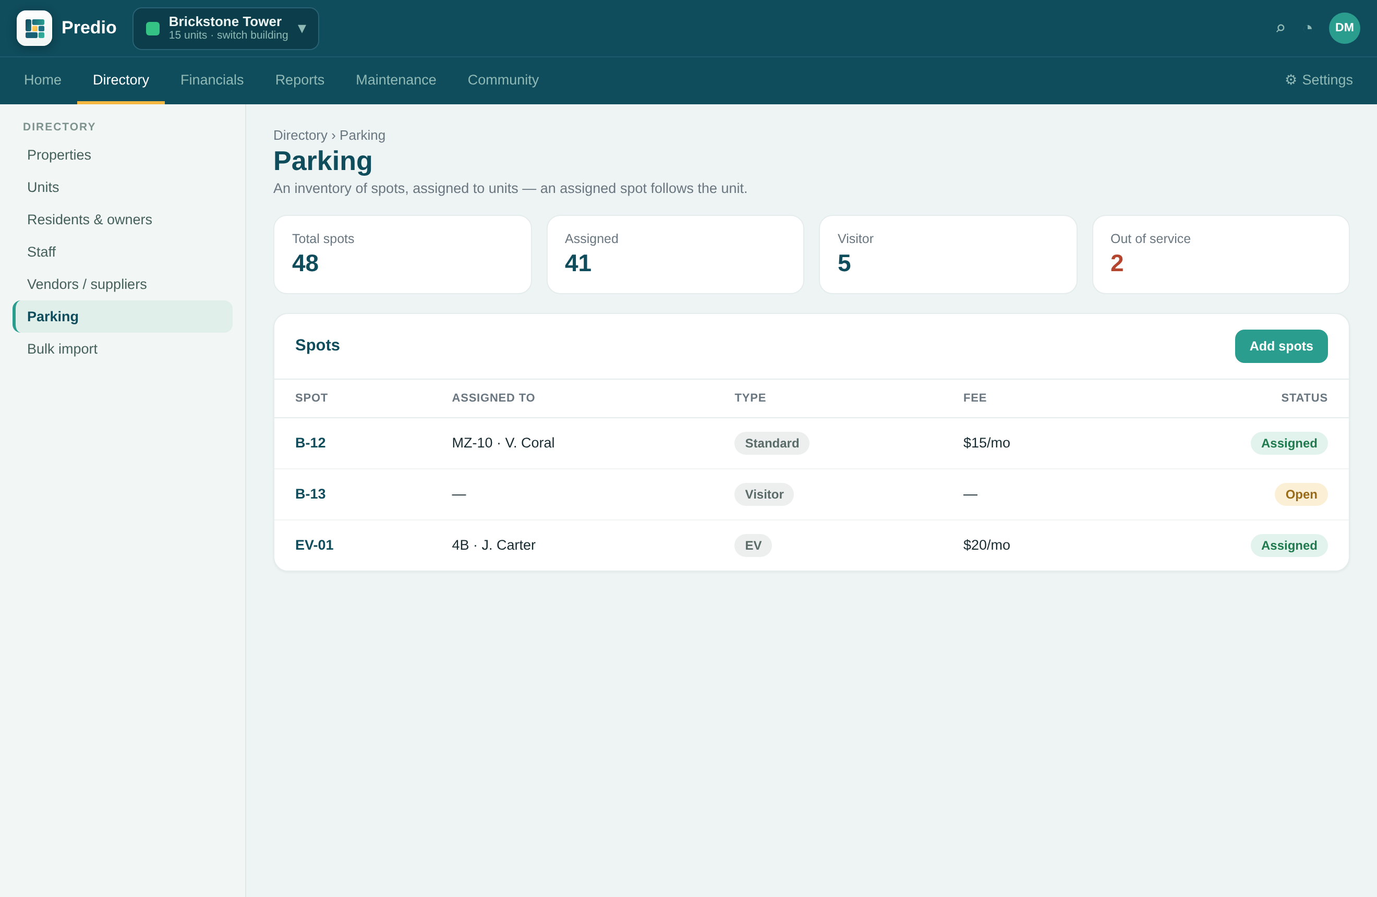This screenshot has width=1377, height=897.
Task: Click the green Brickstone Tower building badge
Action: tap(153, 28)
